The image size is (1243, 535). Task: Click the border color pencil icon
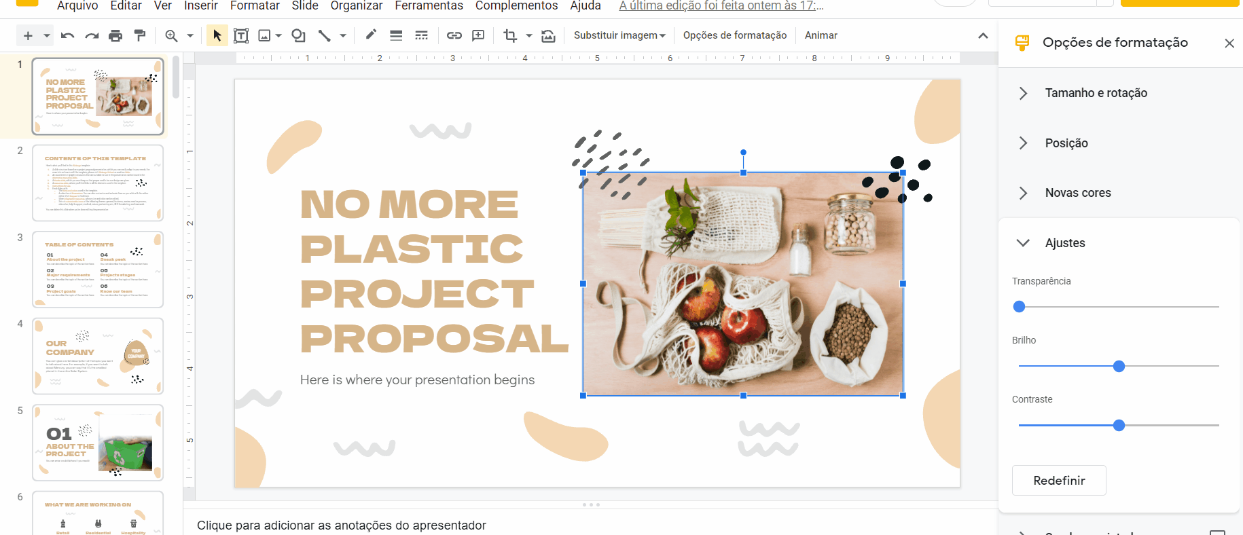coord(371,35)
